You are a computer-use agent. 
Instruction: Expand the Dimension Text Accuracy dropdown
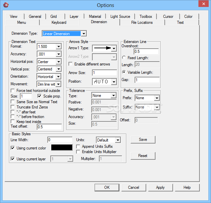59,54
